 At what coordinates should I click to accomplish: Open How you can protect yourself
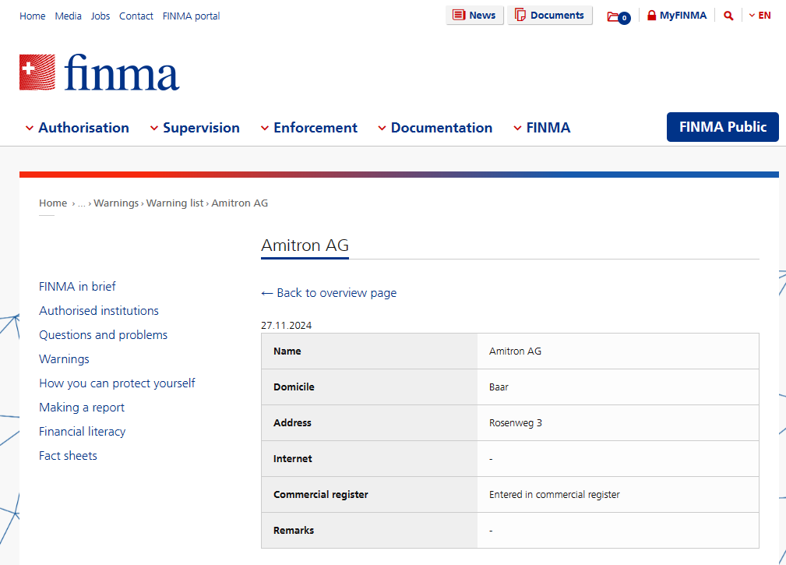coord(117,383)
